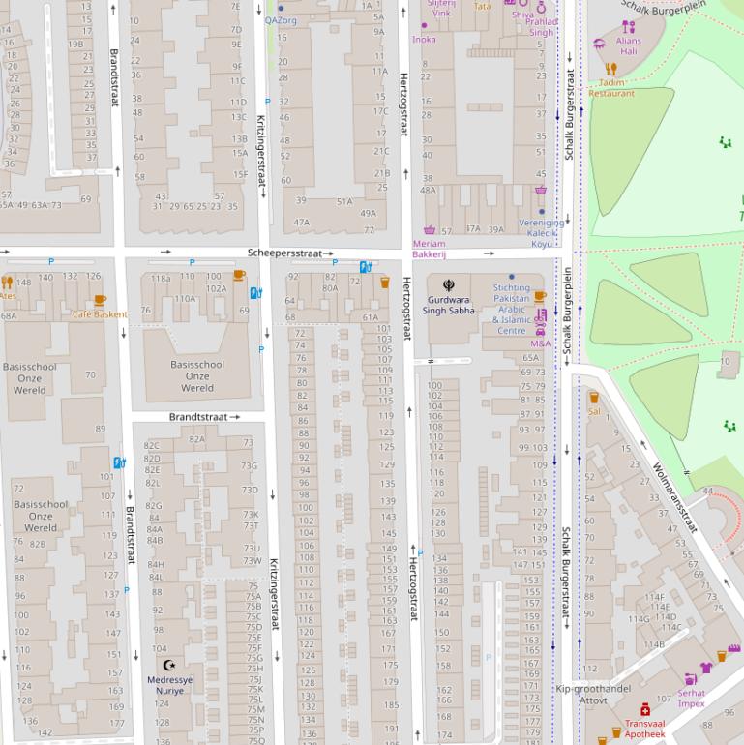Click the Scheepersstraat street name label
The height and width of the screenshot is (745, 744).
point(284,253)
